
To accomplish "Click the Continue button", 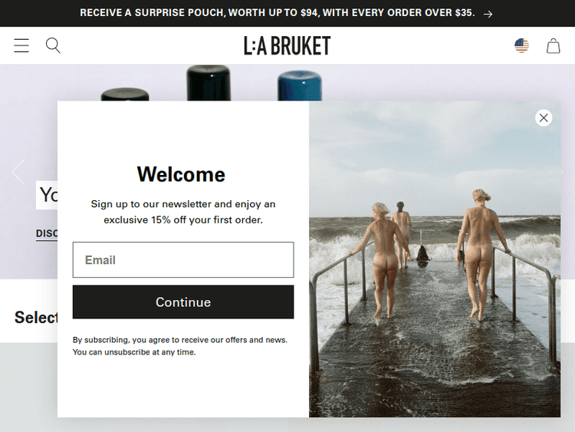I will click(183, 302).
